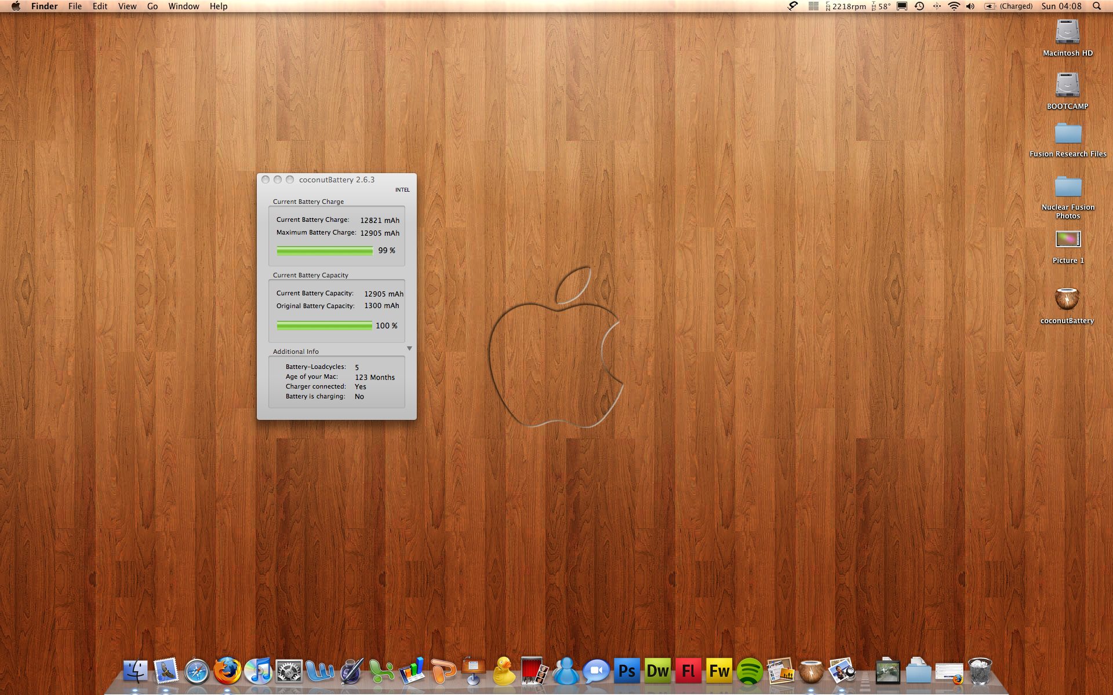Open the Apple menu
Screen dimensions: 1113x695
point(16,6)
